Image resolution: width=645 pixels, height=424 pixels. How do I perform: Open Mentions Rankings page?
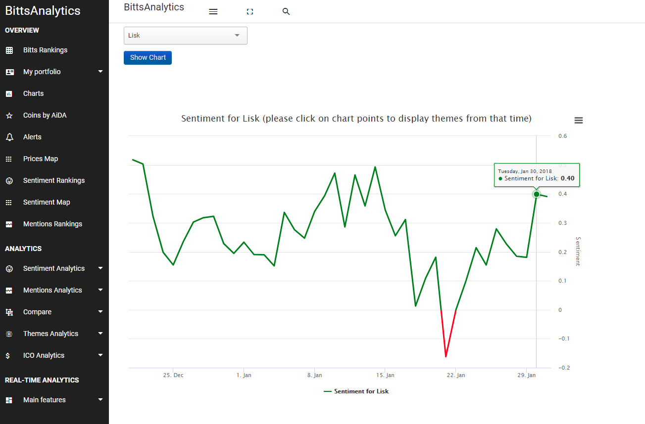coord(52,224)
